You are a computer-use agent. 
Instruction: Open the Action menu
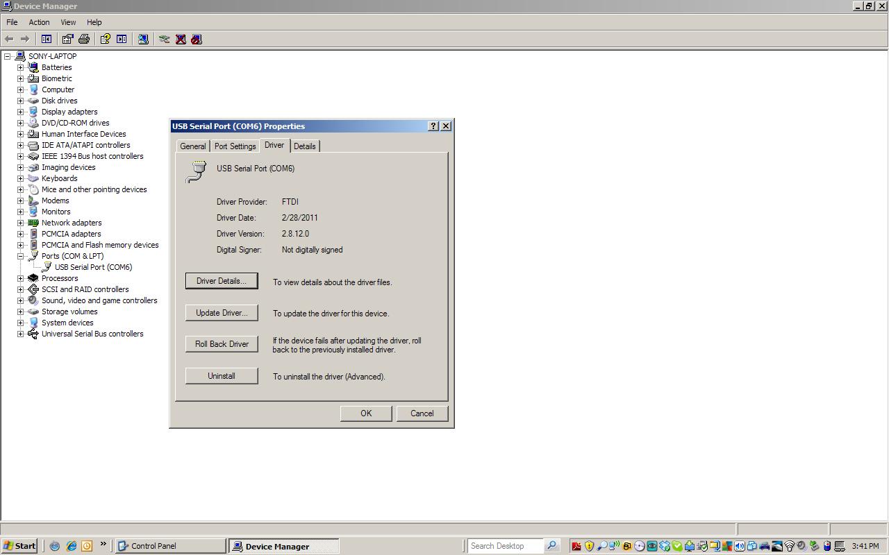39,22
